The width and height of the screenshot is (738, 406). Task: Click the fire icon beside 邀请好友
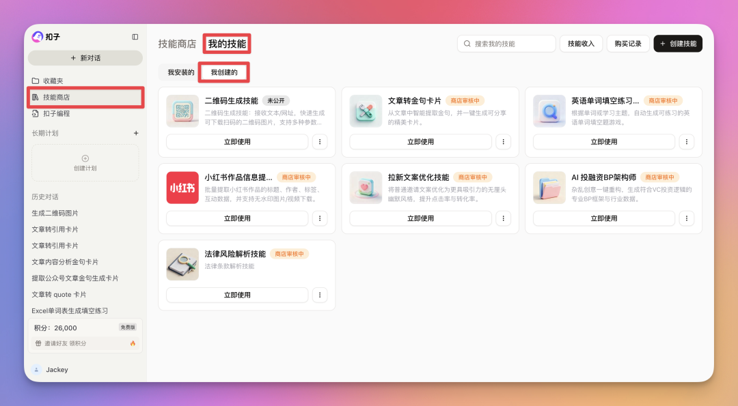pos(133,343)
